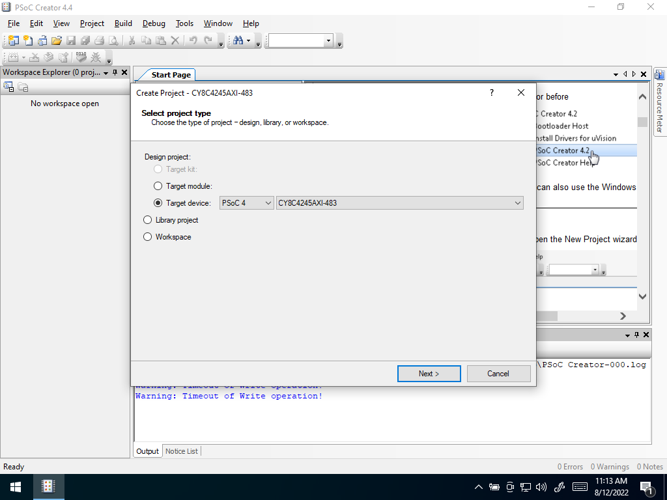Screen dimensions: 667x500
Task: Expand the Find binoculars dropdown arrow
Action: (x=248, y=41)
